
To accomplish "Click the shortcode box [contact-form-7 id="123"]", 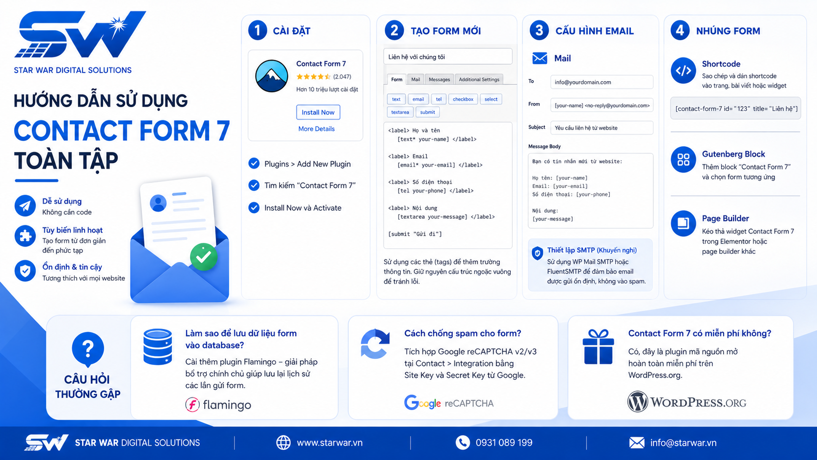I will (735, 109).
